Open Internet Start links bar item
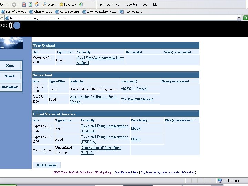This screenshot has height=186, width=248. point(131,12)
